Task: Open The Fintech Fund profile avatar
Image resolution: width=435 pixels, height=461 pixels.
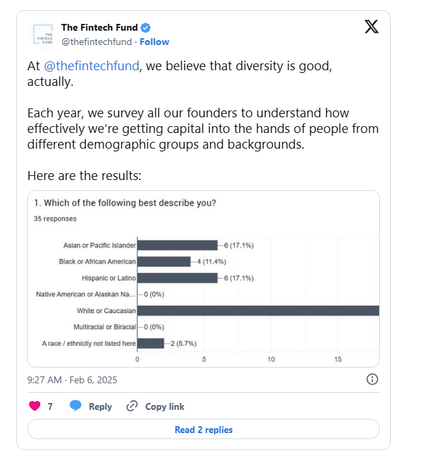Action: click(x=44, y=34)
